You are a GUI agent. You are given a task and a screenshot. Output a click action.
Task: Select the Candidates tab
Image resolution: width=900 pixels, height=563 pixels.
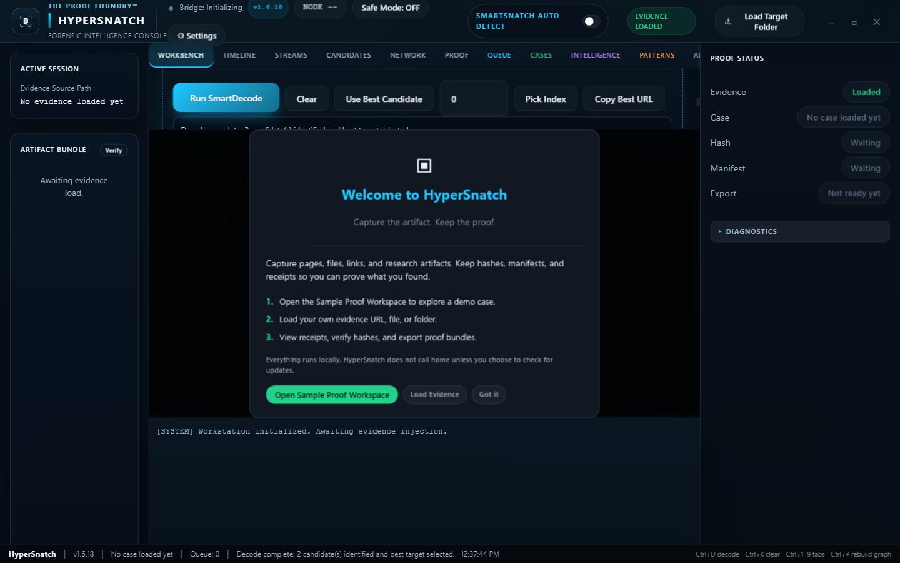click(x=349, y=55)
